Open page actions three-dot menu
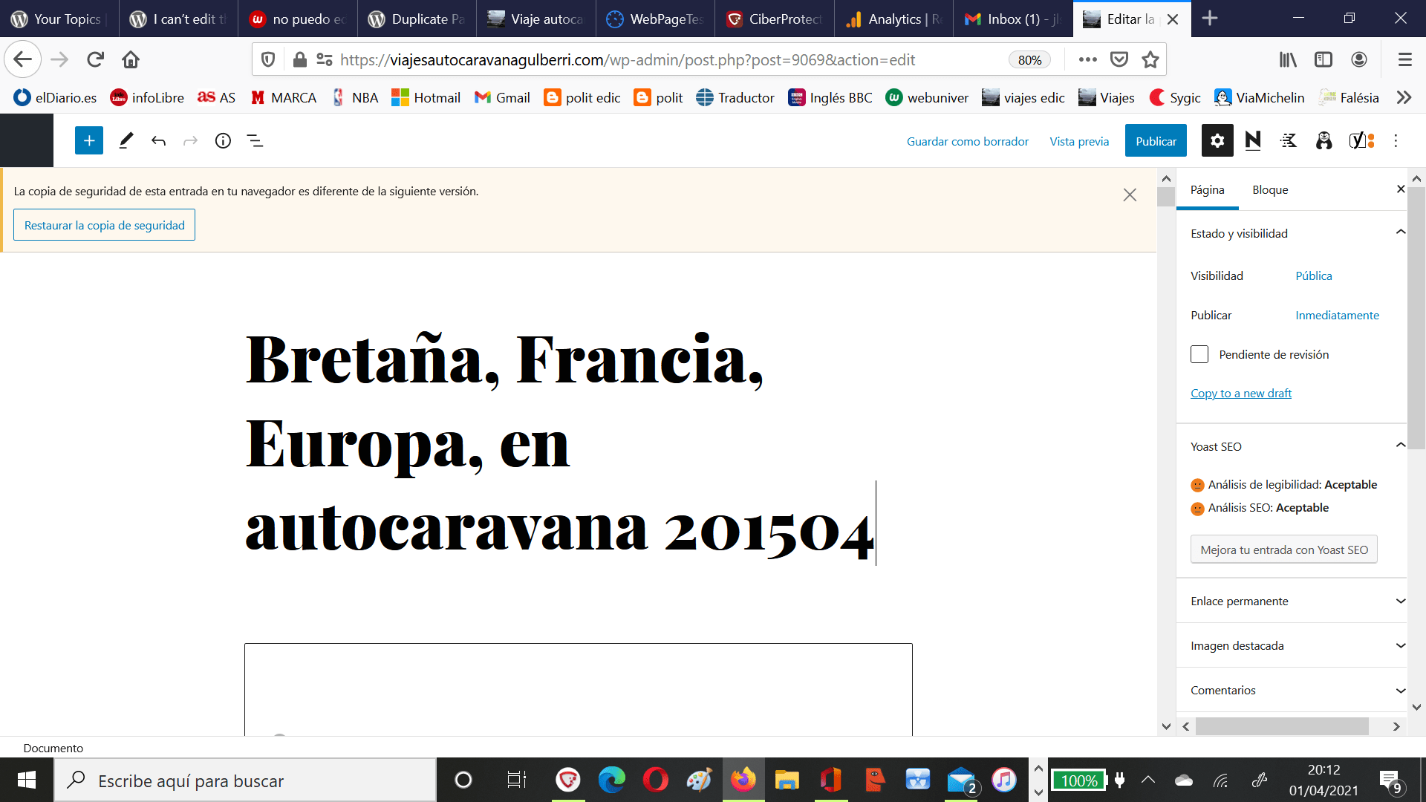 [1087, 59]
